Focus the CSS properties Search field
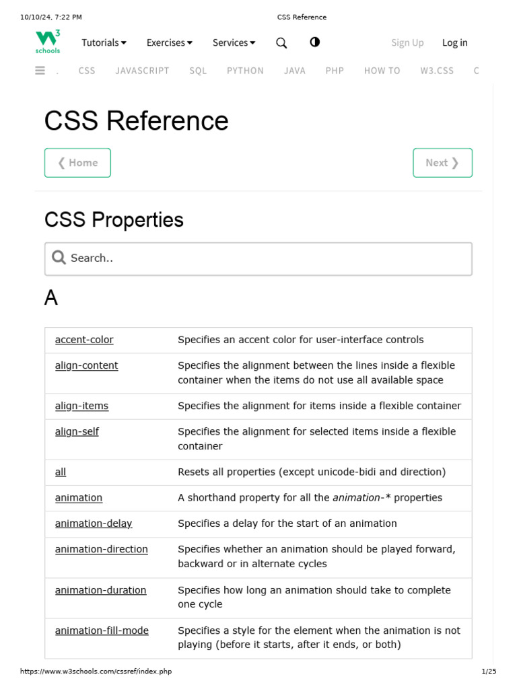Screen dimensions: 517x689 [269, 258]
